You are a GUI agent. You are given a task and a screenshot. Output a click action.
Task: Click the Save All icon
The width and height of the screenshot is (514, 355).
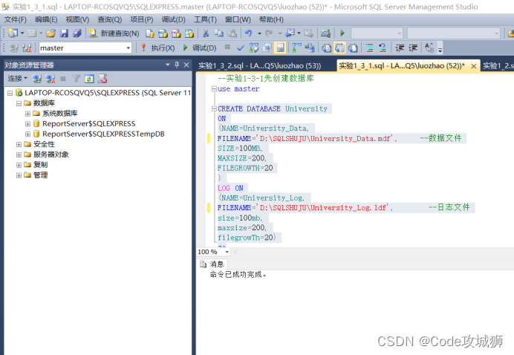(x=77, y=33)
